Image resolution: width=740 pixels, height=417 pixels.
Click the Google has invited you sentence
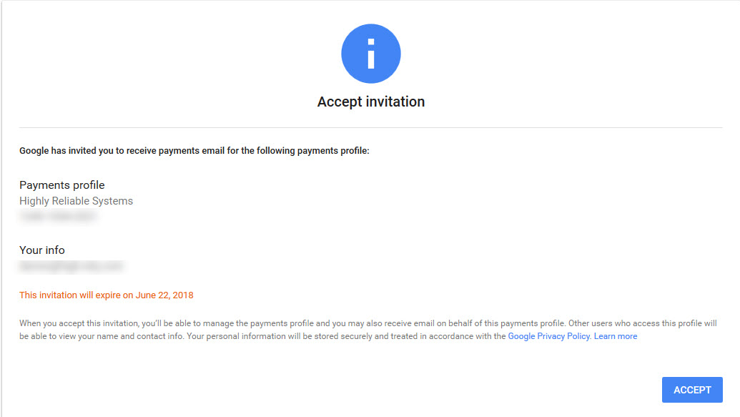tap(194, 151)
